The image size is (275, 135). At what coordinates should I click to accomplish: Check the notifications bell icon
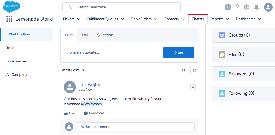(256, 7)
